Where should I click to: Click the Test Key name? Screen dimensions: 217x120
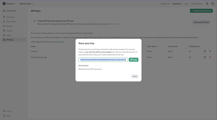coord(34,51)
